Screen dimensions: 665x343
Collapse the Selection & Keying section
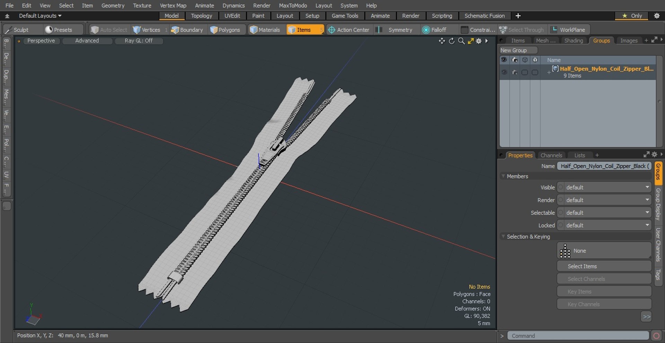coord(503,237)
